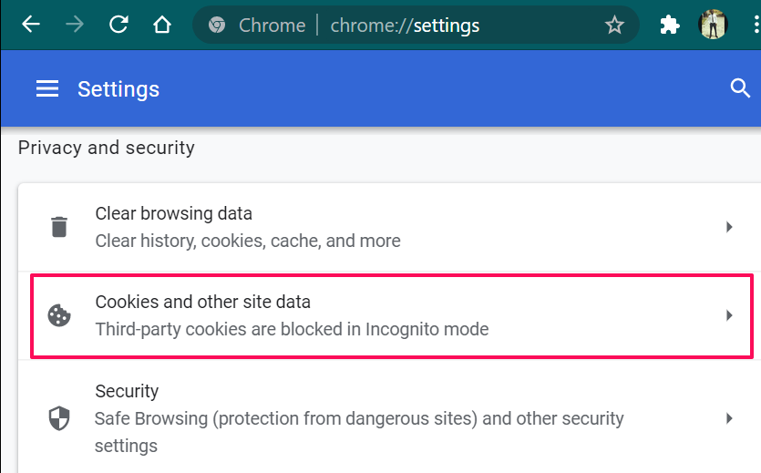The height and width of the screenshot is (473, 761).
Task: Expand Clear browsing data arrow
Action: [729, 227]
